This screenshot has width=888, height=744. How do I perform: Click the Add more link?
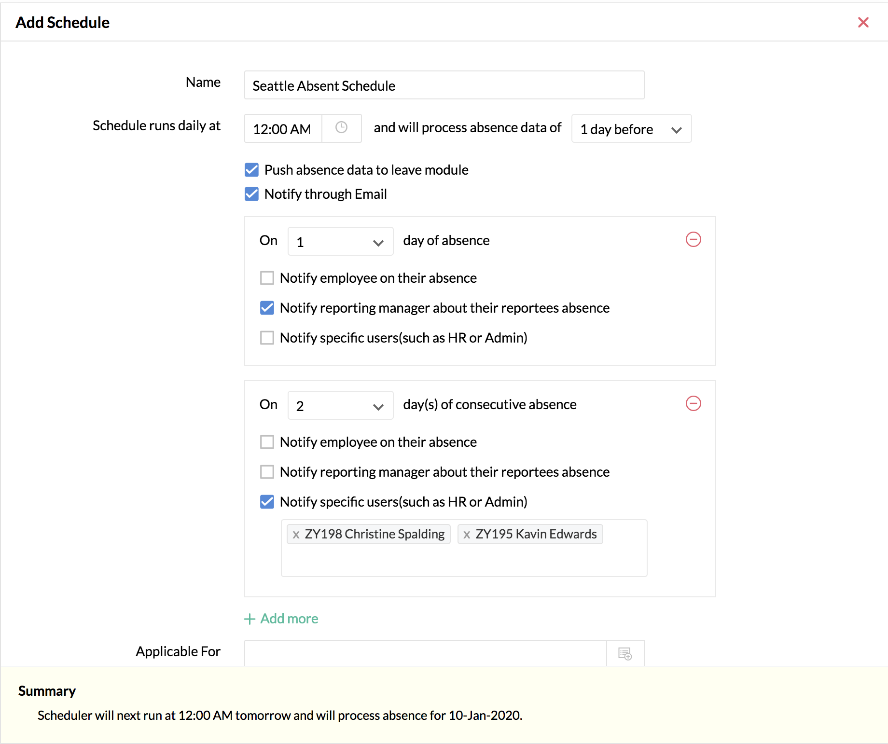pos(289,619)
